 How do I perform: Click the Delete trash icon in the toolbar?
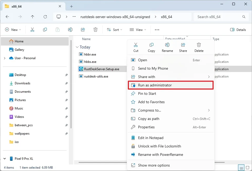95,30
